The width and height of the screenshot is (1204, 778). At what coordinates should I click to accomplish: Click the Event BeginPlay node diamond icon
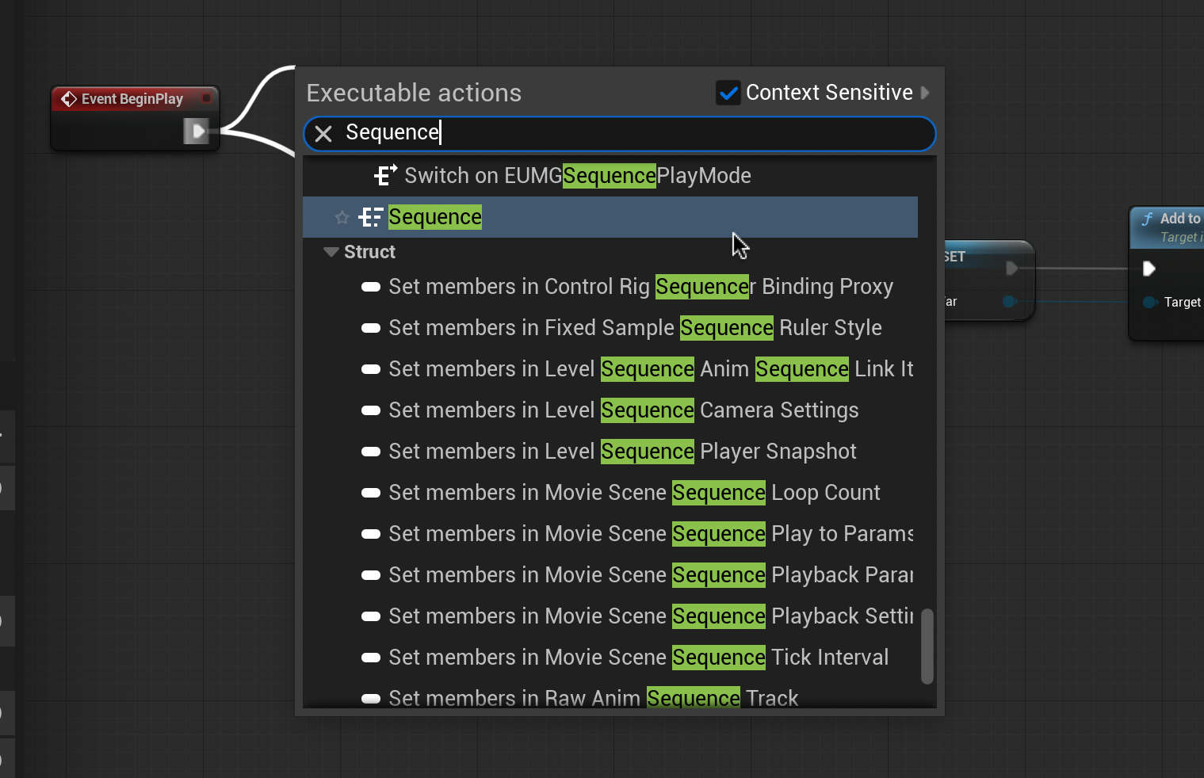click(x=69, y=99)
